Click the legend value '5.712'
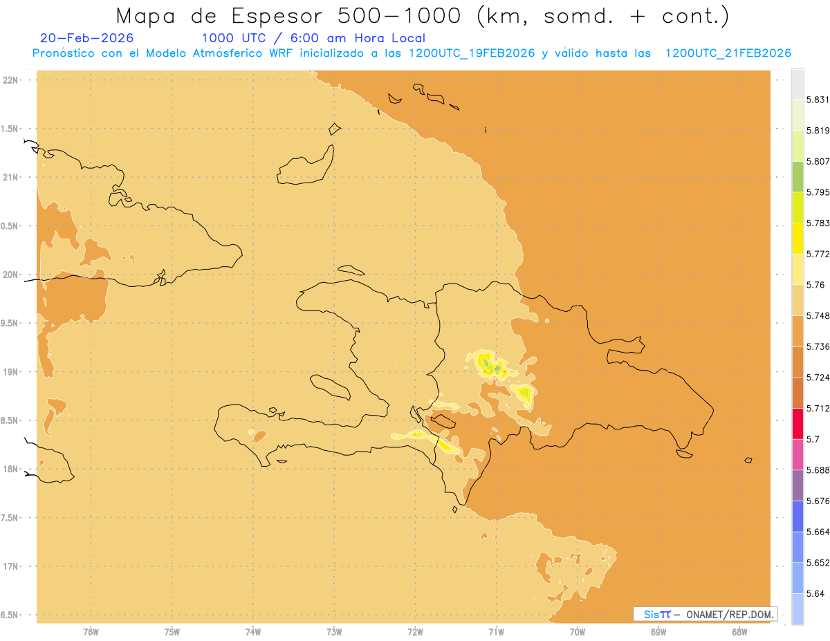This screenshot has height=641, width=830. [818, 408]
